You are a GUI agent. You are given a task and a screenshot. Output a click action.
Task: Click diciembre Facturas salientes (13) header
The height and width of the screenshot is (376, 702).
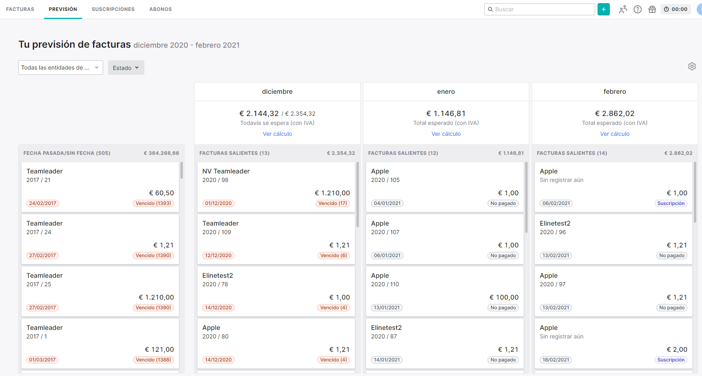[x=235, y=153]
